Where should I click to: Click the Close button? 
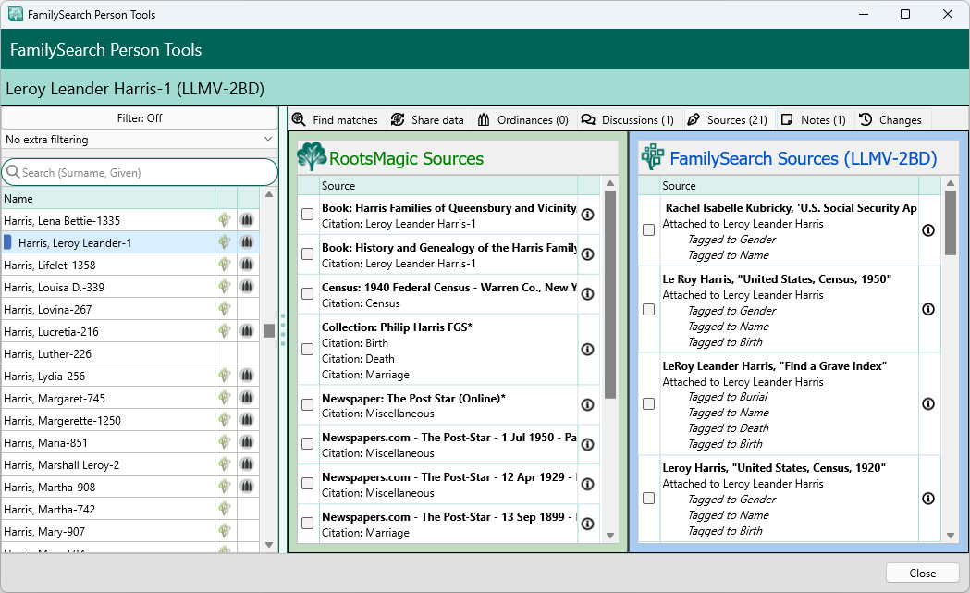click(x=922, y=573)
